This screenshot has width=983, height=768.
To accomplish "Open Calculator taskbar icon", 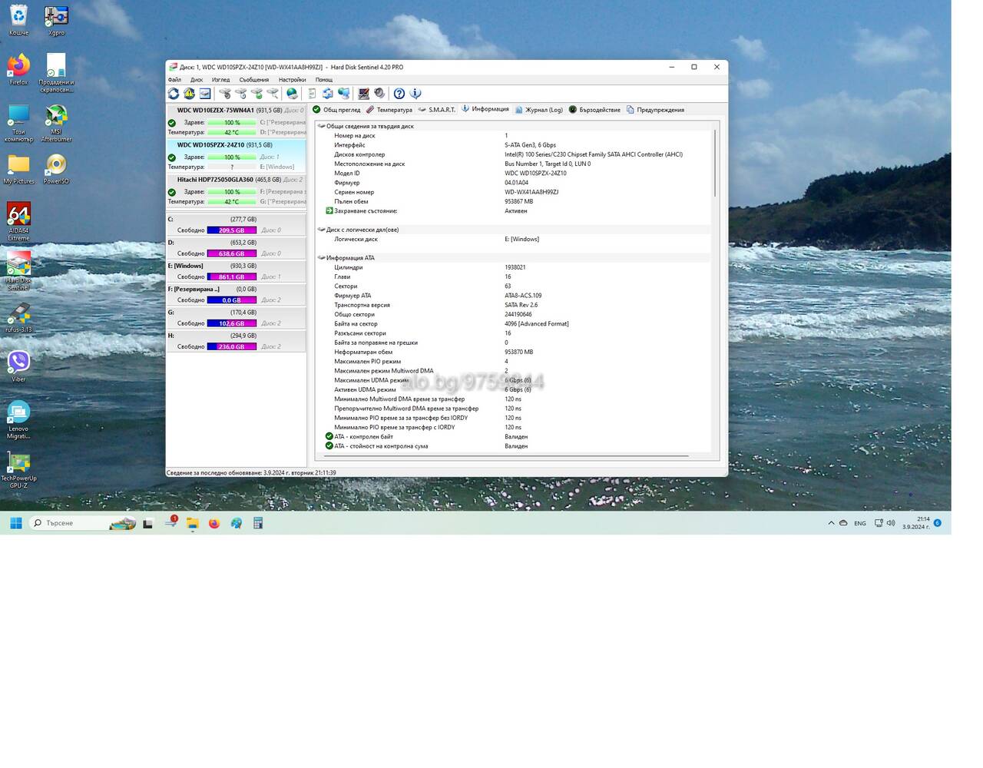I will point(258,523).
